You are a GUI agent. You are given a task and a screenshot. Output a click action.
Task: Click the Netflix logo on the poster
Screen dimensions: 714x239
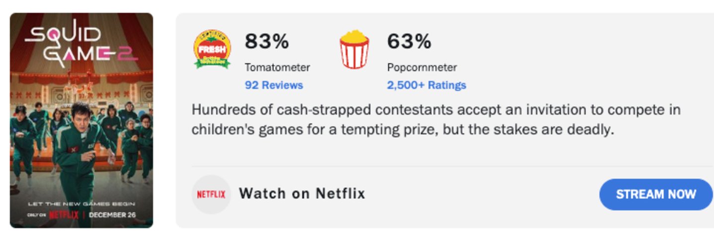coord(64,215)
